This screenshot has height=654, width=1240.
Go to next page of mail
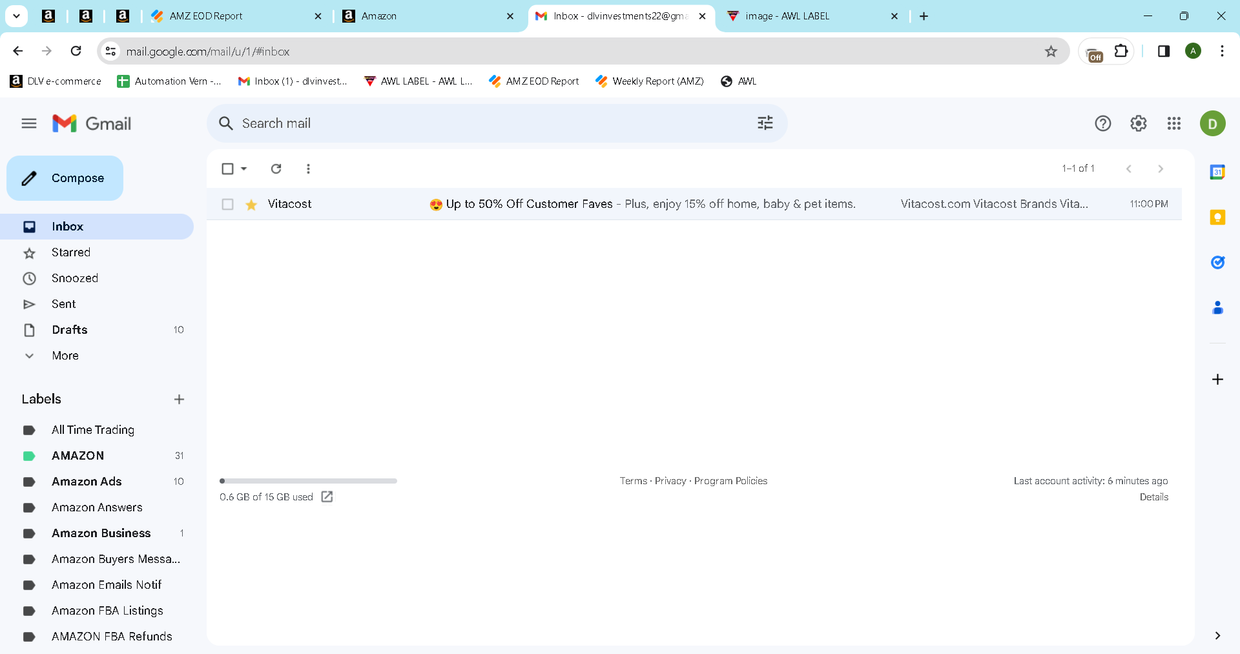tap(1161, 169)
